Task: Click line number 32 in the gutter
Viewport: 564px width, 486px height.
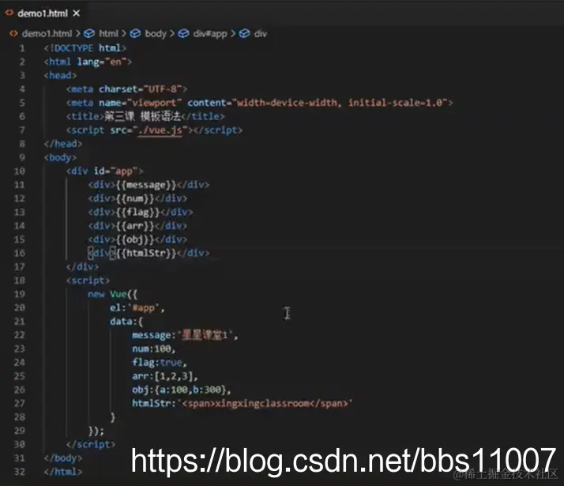Action: click(x=20, y=472)
